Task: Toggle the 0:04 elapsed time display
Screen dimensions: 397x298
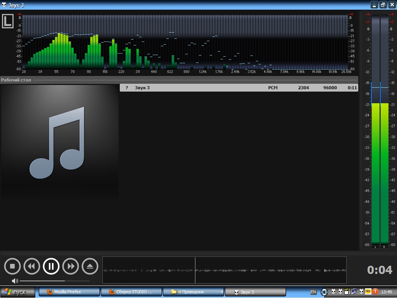Action: tap(380, 270)
